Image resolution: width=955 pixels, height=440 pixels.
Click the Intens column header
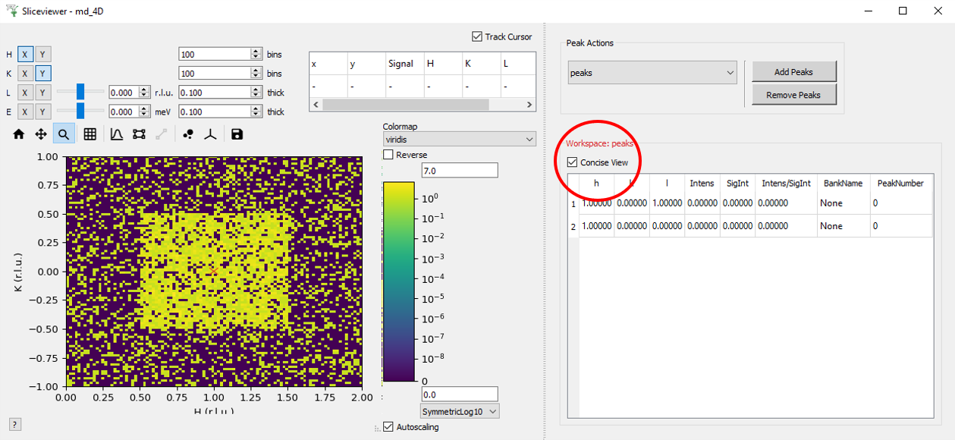702,184
